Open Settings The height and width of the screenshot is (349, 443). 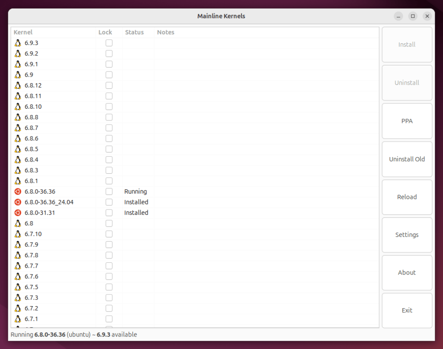(407, 235)
